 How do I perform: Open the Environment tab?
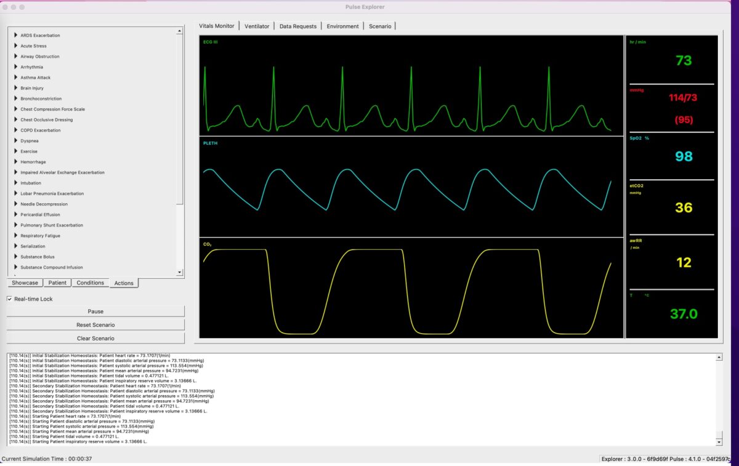[343, 26]
